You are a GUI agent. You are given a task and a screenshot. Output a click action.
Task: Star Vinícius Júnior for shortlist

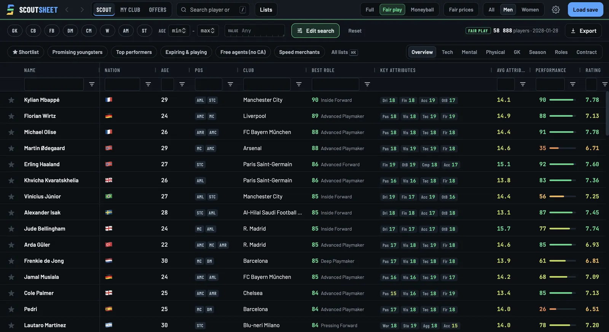[11, 197]
